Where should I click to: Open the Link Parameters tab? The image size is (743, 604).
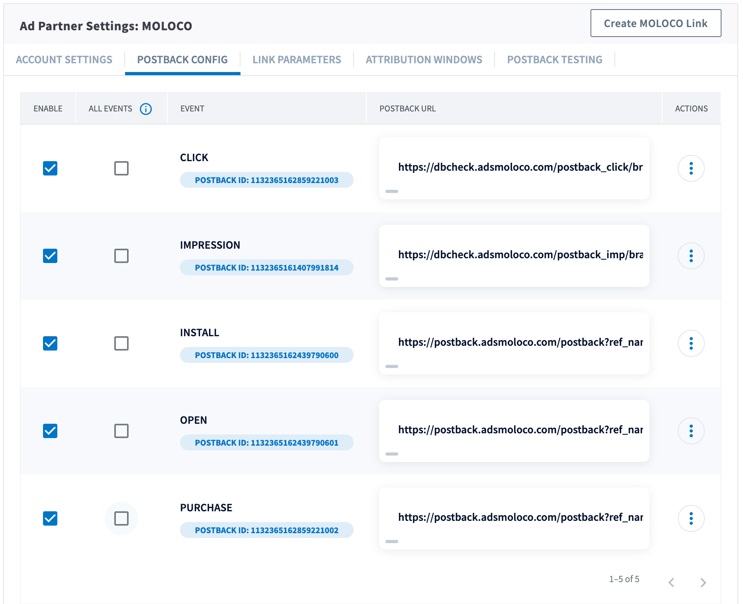pos(297,60)
